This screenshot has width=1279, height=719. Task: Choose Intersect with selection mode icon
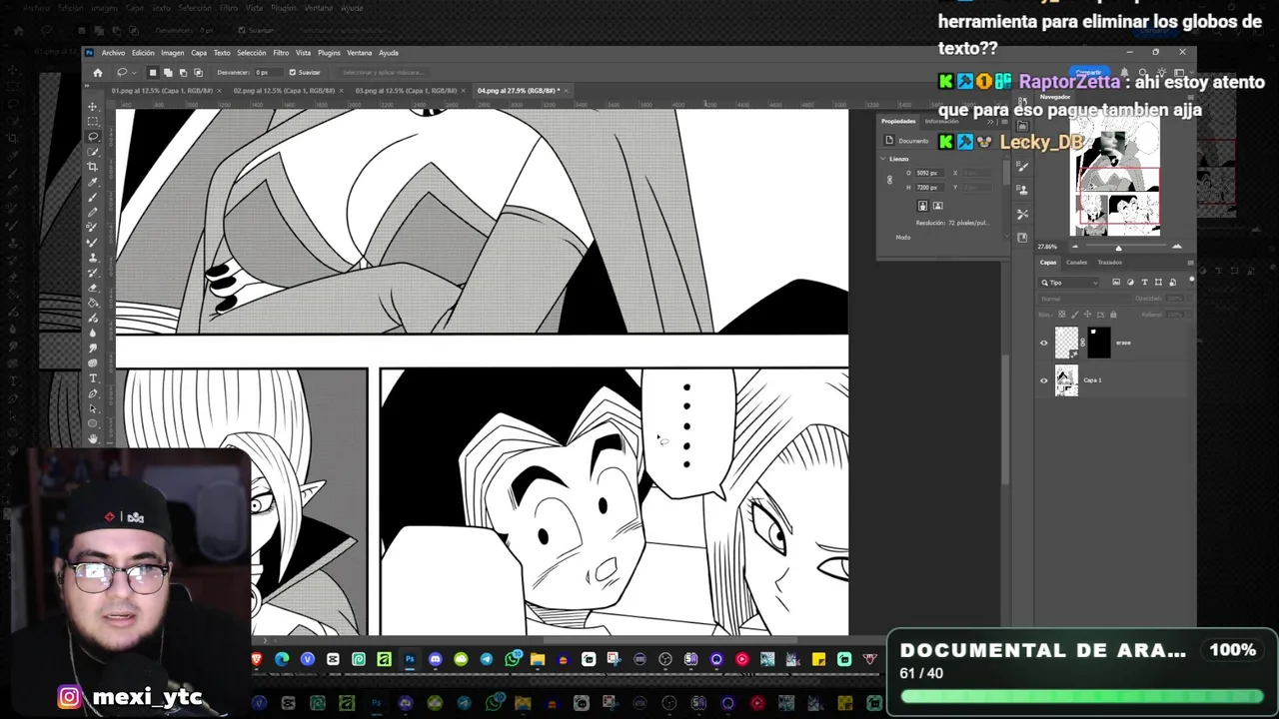tap(198, 72)
